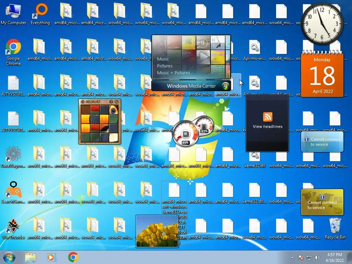The image size is (352, 264).
Task: Open Action Center flag icon in tray
Action: (300, 257)
